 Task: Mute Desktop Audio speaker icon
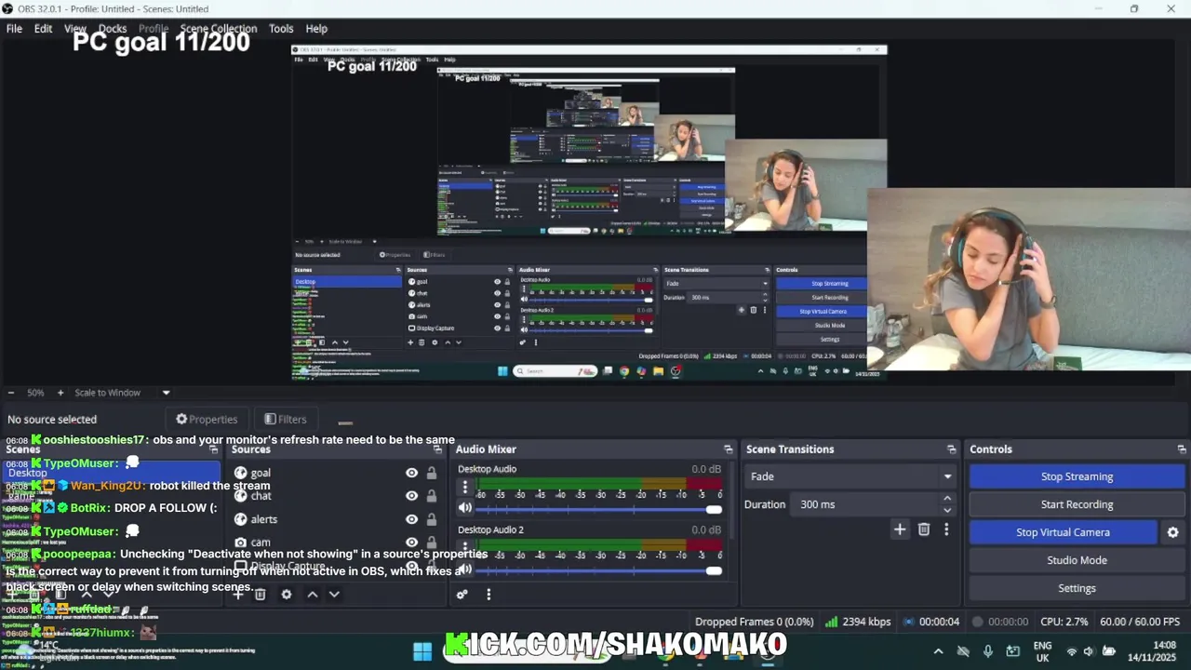pos(465,508)
